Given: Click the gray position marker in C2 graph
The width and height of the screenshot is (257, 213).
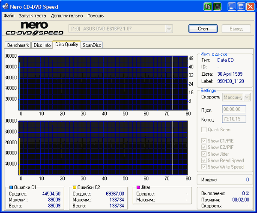Looking at the screenshot, I should (173, 148).
